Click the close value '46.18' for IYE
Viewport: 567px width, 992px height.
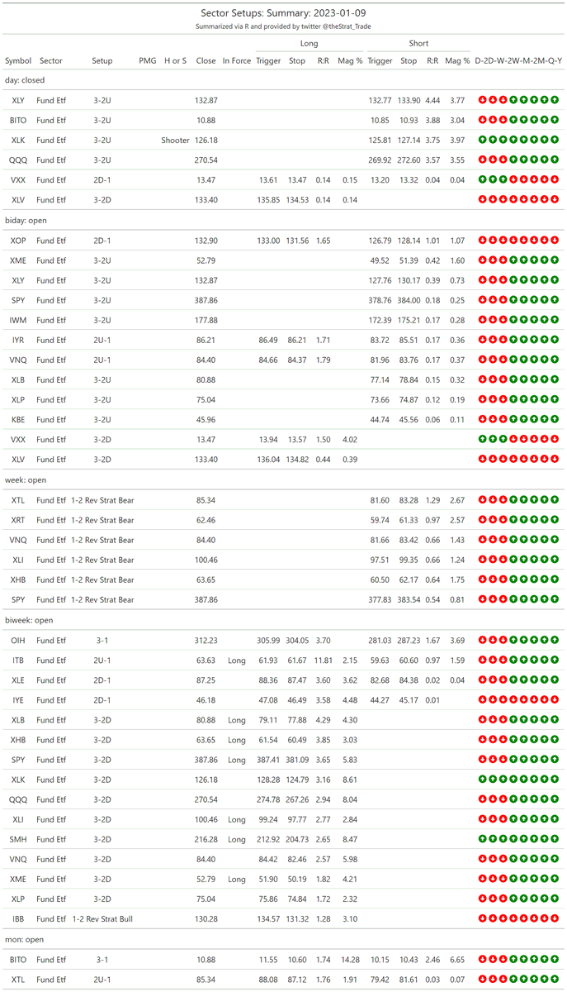206,699
